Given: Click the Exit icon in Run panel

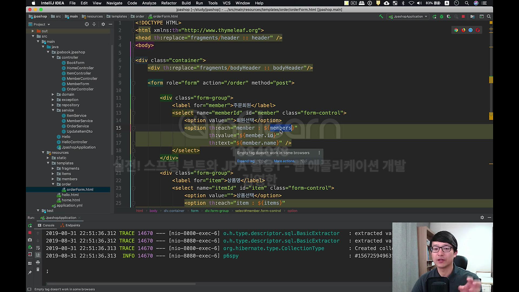Looking at the screenshot, I should tap(30, 255).
